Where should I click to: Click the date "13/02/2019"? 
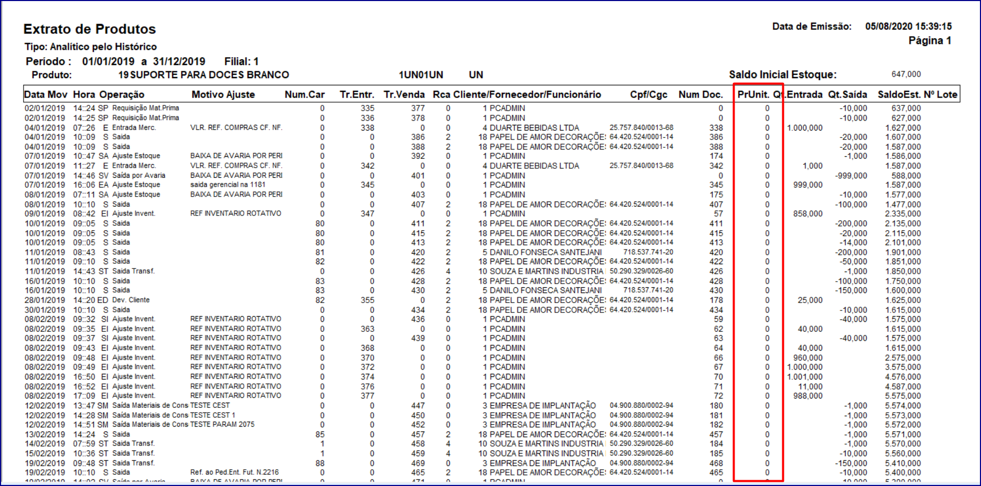tap(45, 434)
